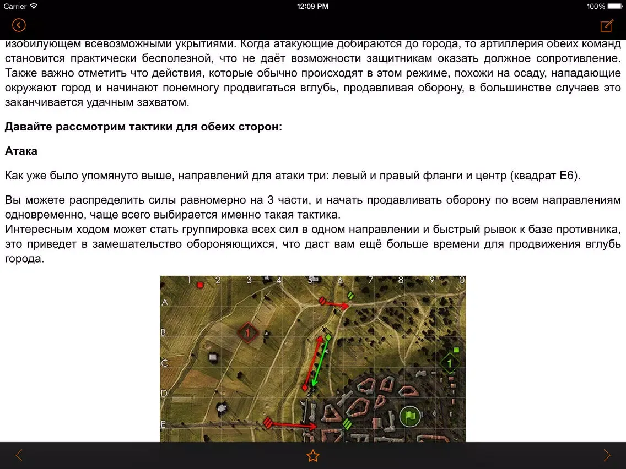The width and height of the screenshot is (626, 469).
Task: Add article to favorites with star icon
Action: coord(313,455)
